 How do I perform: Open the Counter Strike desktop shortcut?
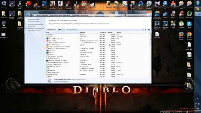point(60,5)
